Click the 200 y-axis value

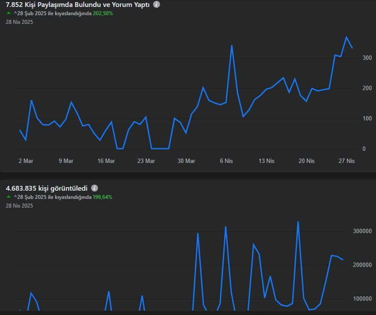coord(367,88)
